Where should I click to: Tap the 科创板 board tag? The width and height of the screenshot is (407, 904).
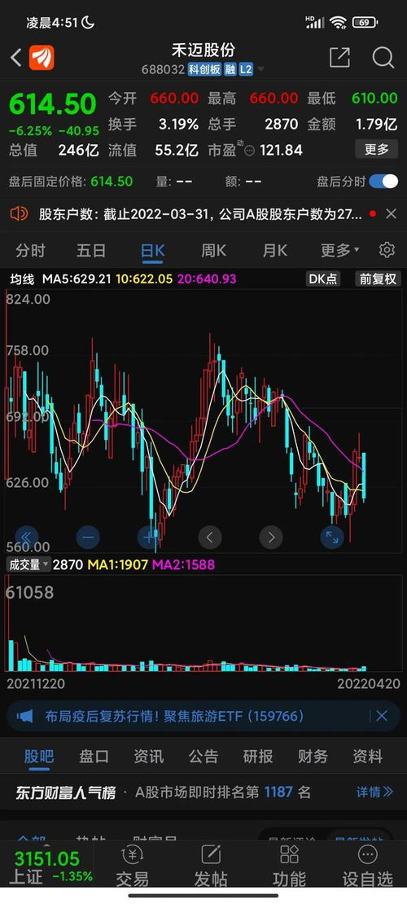(204, 70)
